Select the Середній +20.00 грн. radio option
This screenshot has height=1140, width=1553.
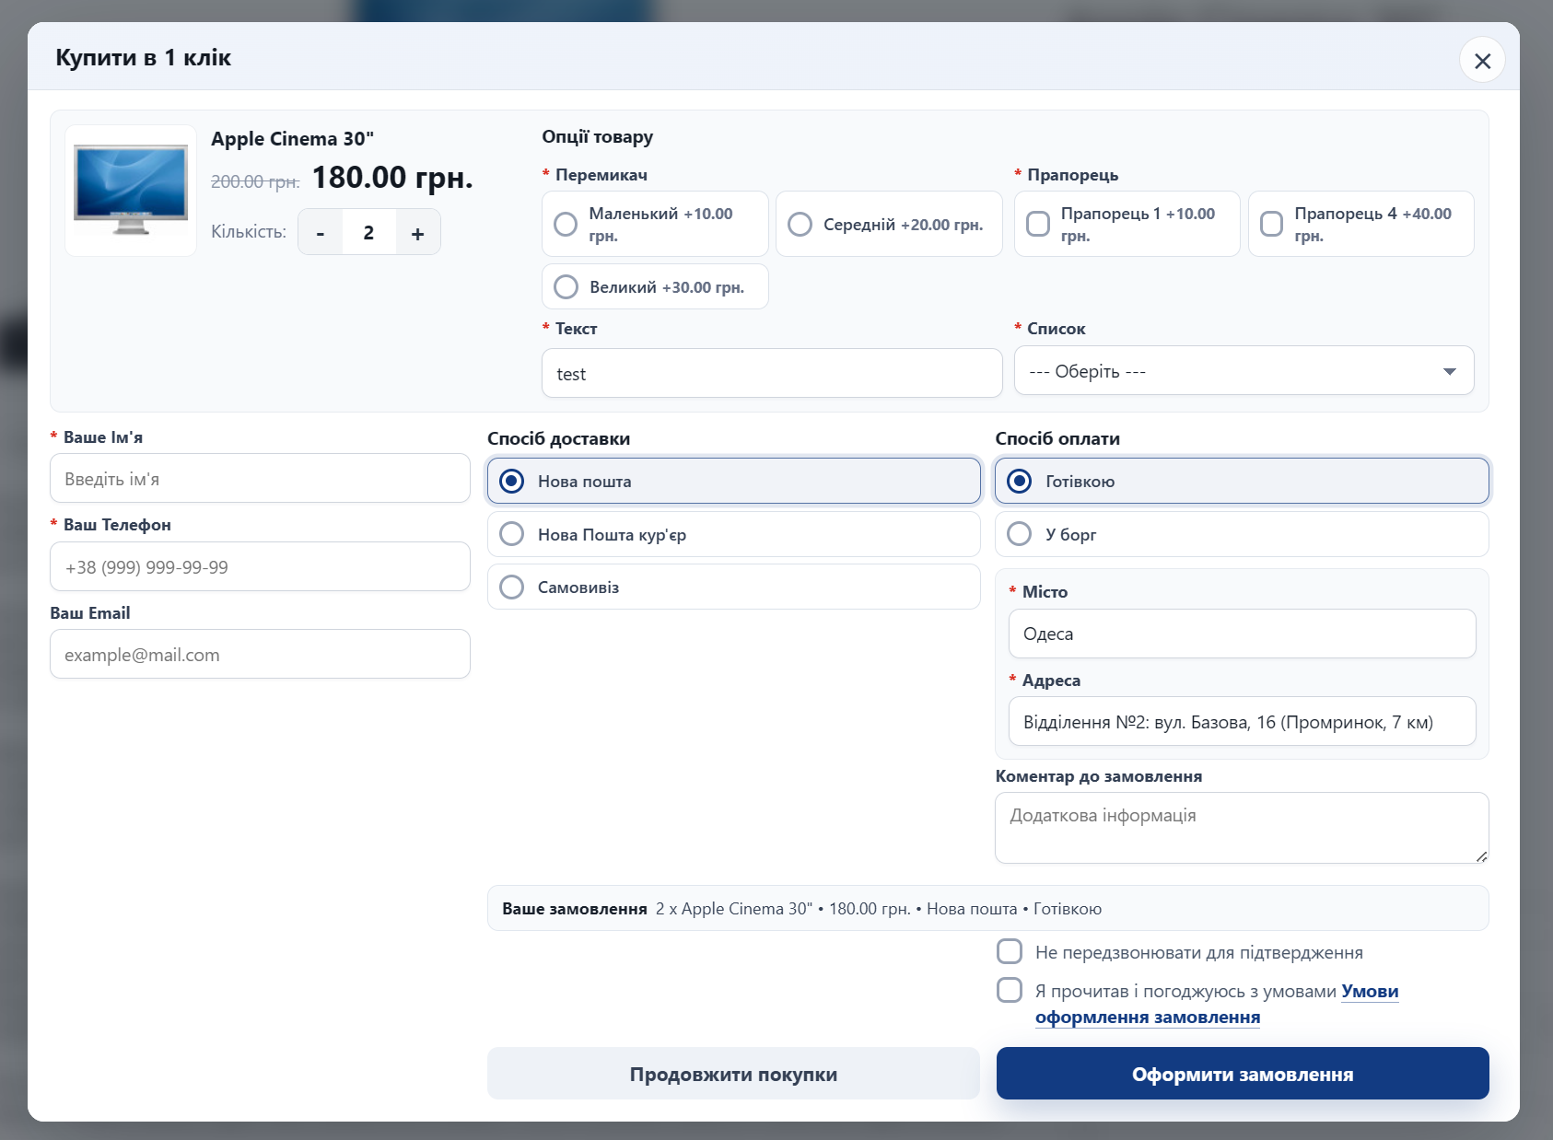pyautogui.click(x=889, y=224)
